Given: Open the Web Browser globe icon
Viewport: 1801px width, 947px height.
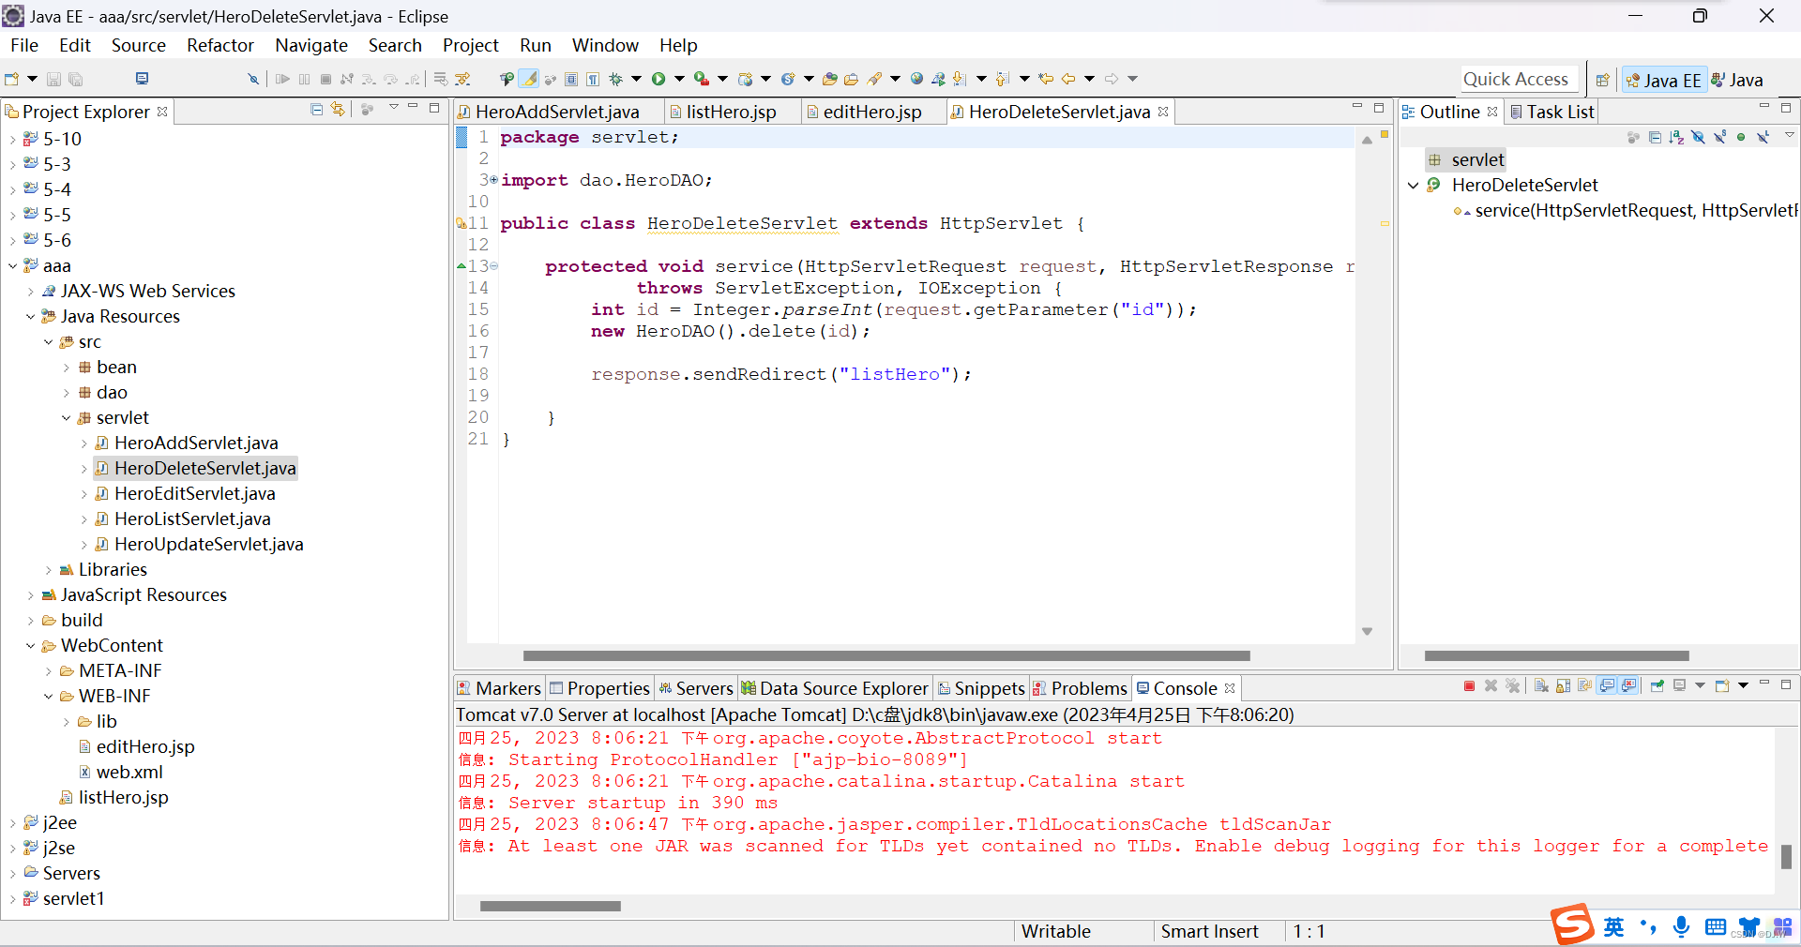Looking at the screenshot, I should tap(916, 79).
